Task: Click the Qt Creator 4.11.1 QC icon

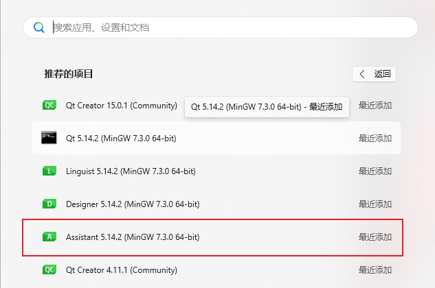Action: pyautogui.click(x=49, y=269)
